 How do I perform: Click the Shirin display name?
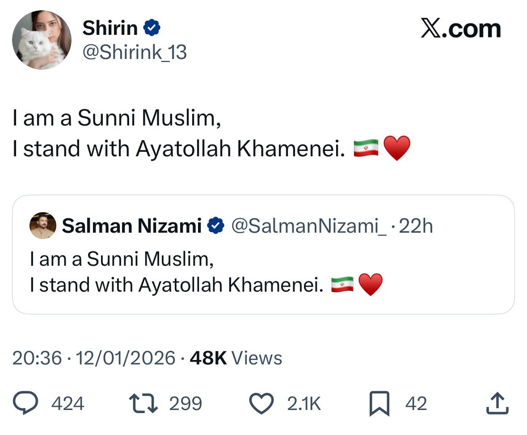pos(110,29)
